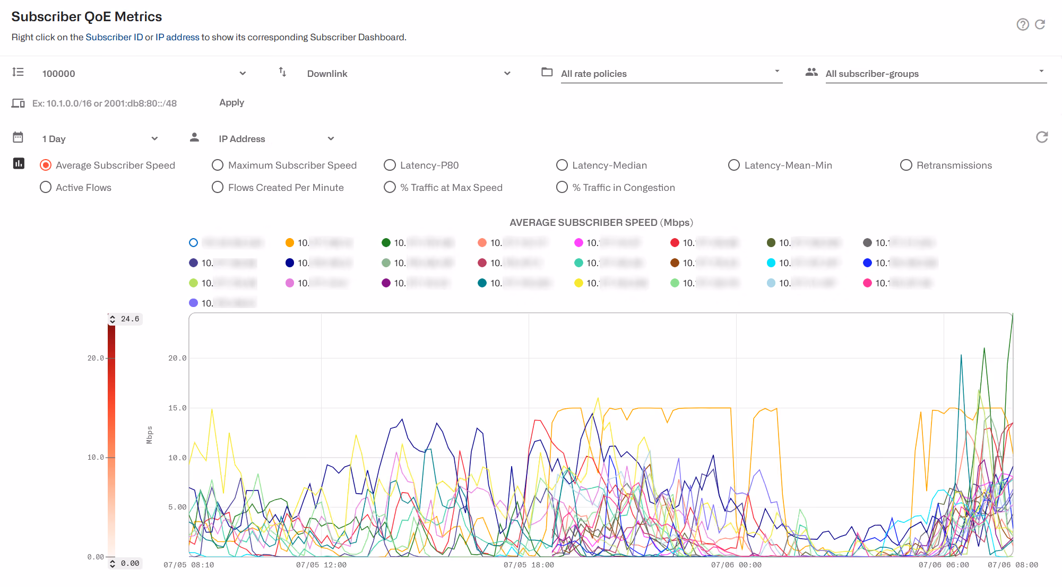
Task: Click the bar chart metrics icon
Action: [19, 163]
